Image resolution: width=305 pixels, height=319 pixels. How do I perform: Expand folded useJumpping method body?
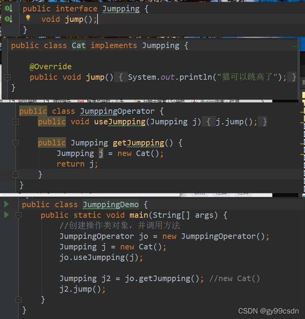[16, 122]
